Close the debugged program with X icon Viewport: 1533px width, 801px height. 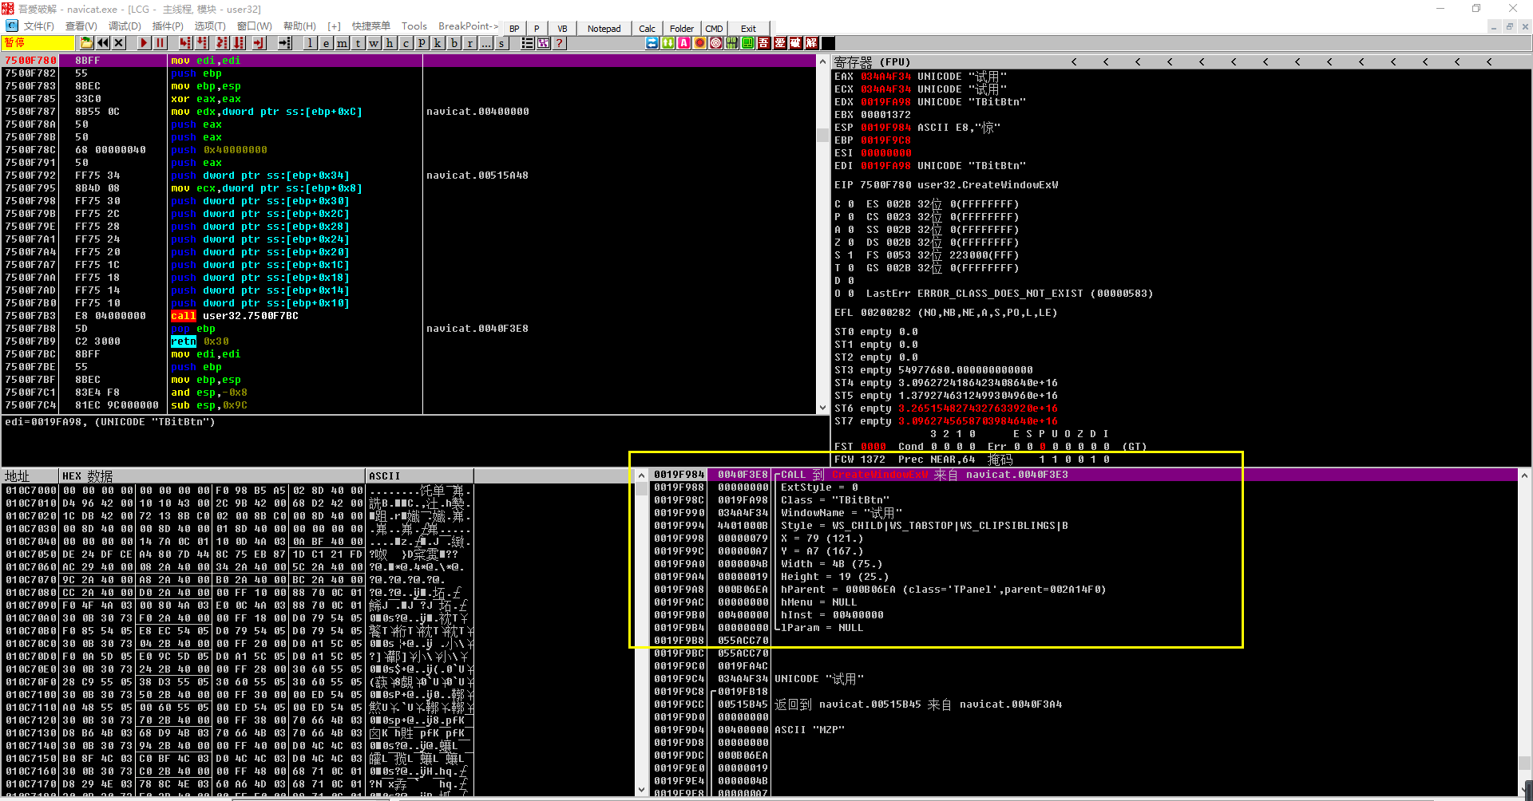coord(119,43)
